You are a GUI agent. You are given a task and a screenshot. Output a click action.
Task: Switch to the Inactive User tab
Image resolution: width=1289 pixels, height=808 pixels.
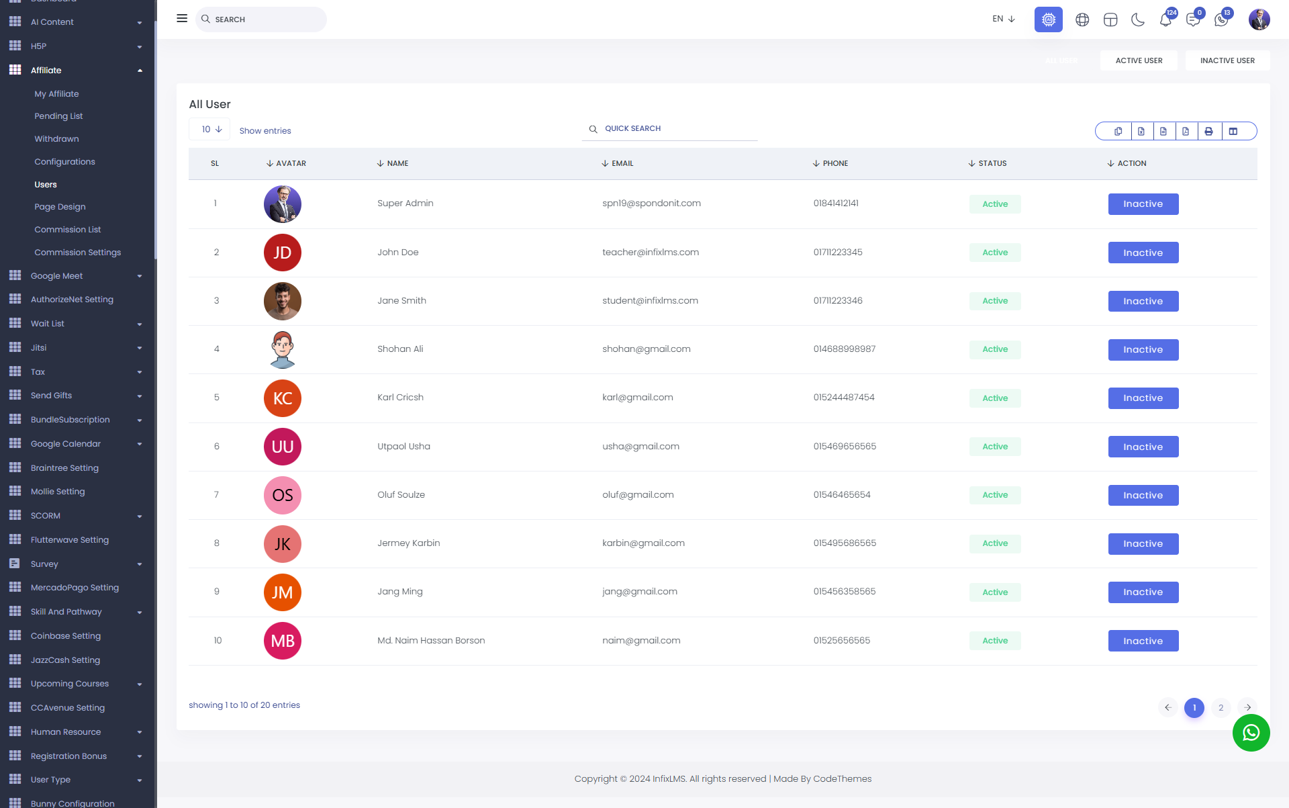[x=1227, y=60]
